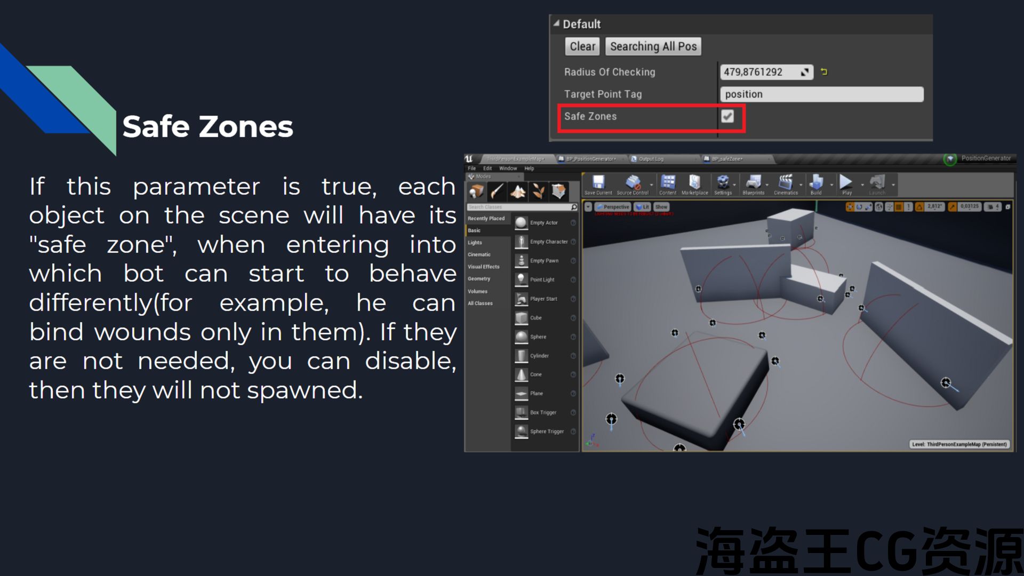Click the Searching All Pos button
Viewport: 1024px width, 576px height.
(x=653, y=46)
